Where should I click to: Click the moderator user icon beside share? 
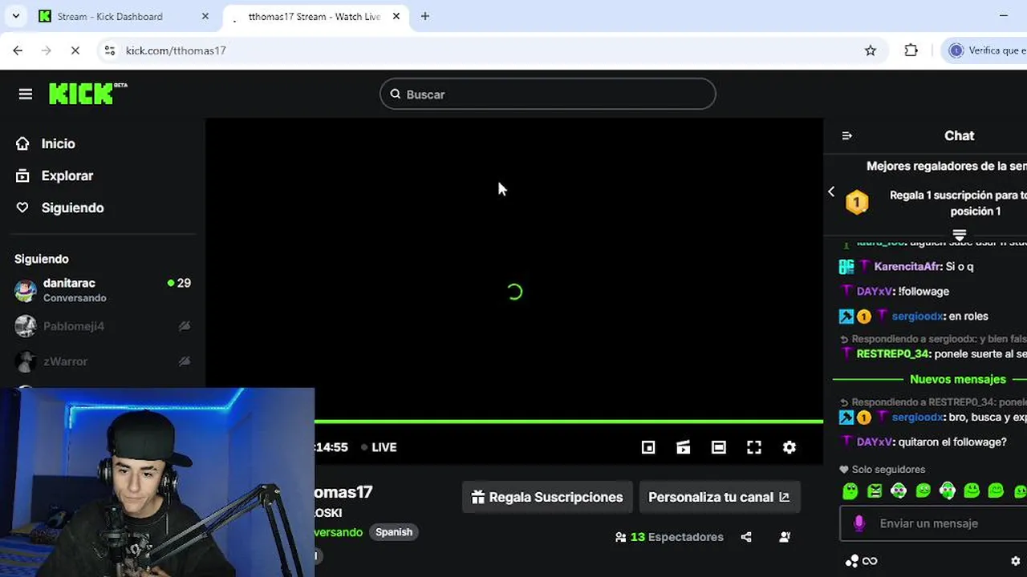point(785,537)
